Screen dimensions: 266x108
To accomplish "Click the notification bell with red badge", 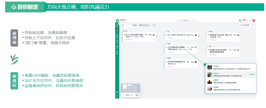I will click(x=243, y=20).
